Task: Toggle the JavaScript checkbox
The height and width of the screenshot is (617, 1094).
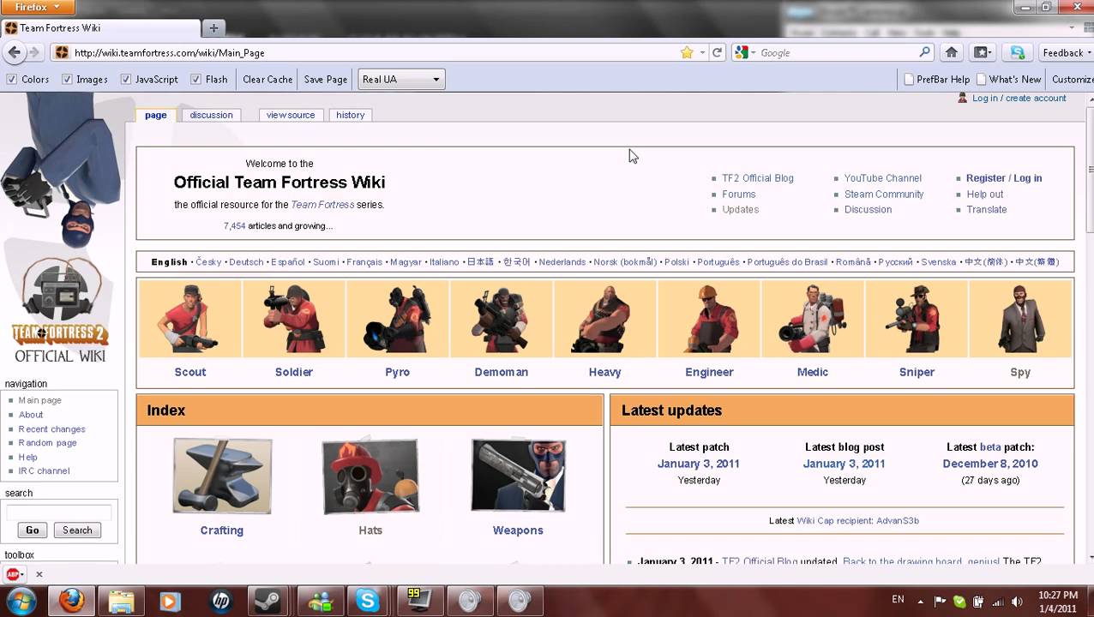Action: click(x=126, y=79)
